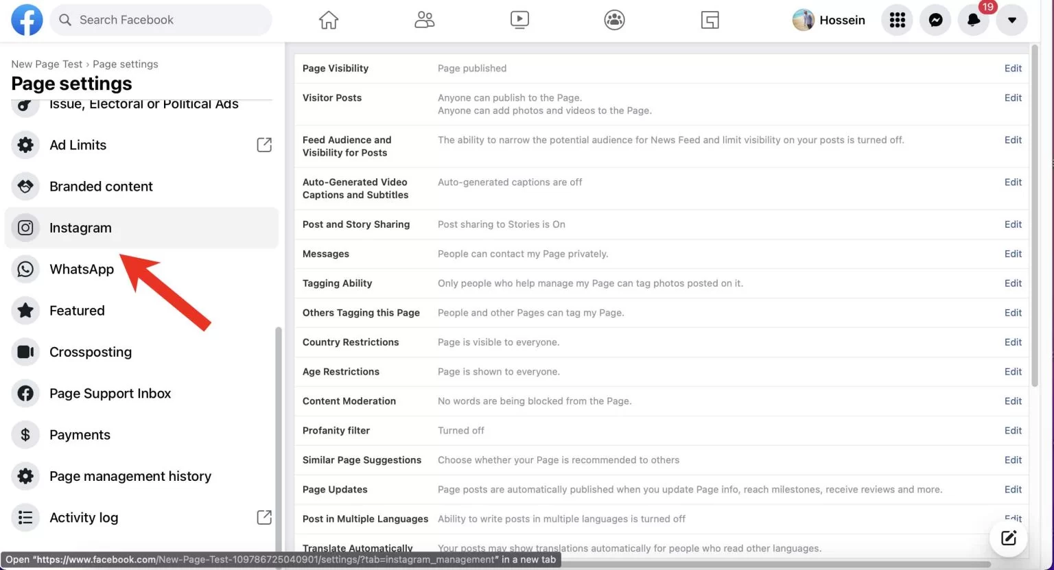Screen dimensions: 1054x570
Task: Open the Friends icon in top navigation
Action: [425, 21]
